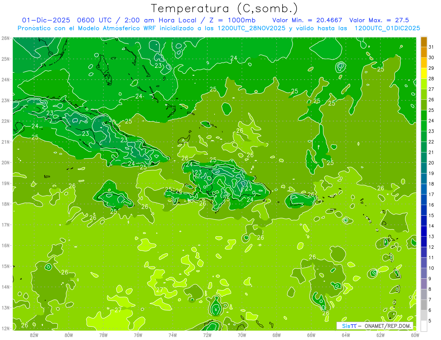Click the 60W longitude axis label

pos(415,335)
